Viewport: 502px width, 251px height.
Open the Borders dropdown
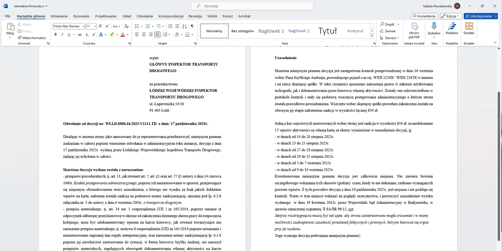pos(192,35)
